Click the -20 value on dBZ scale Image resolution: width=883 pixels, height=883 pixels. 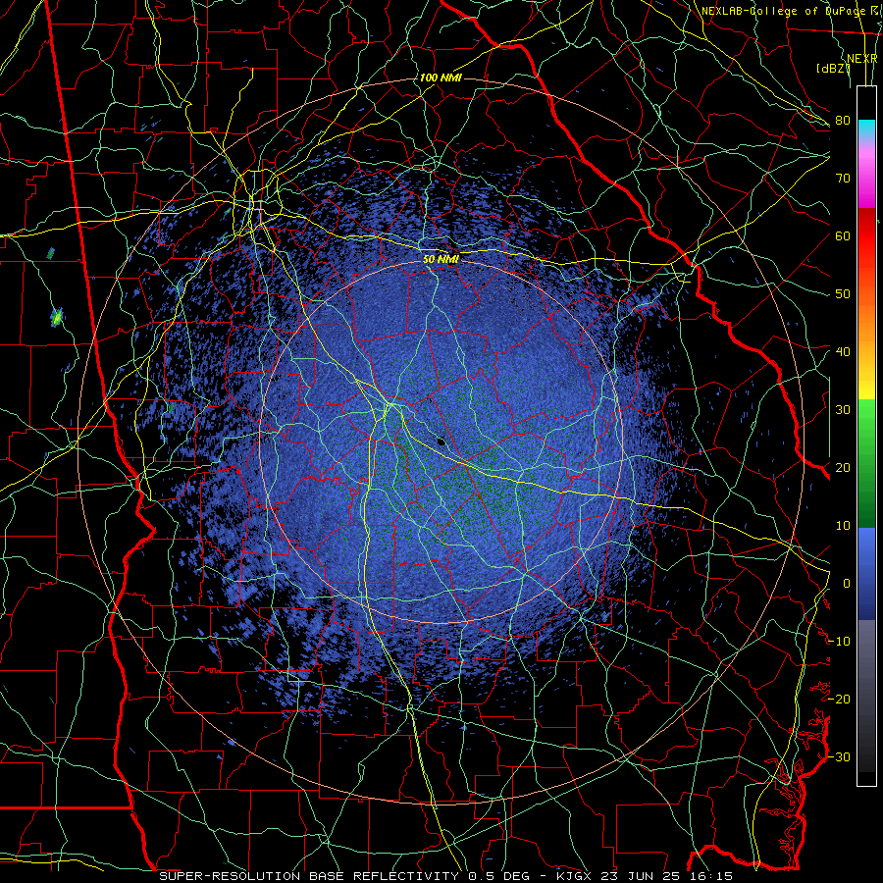[x=840, y=699]
